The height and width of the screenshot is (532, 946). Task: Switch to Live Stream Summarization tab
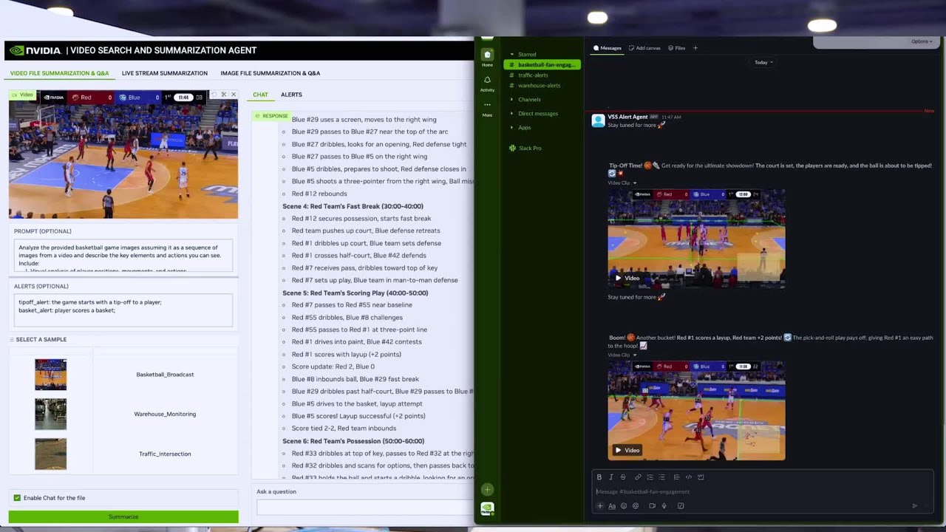click(165, 73)
